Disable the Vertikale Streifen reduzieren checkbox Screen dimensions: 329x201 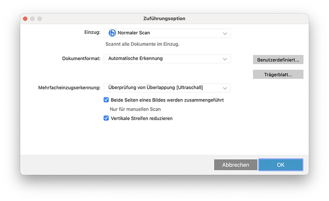[106, 118]
